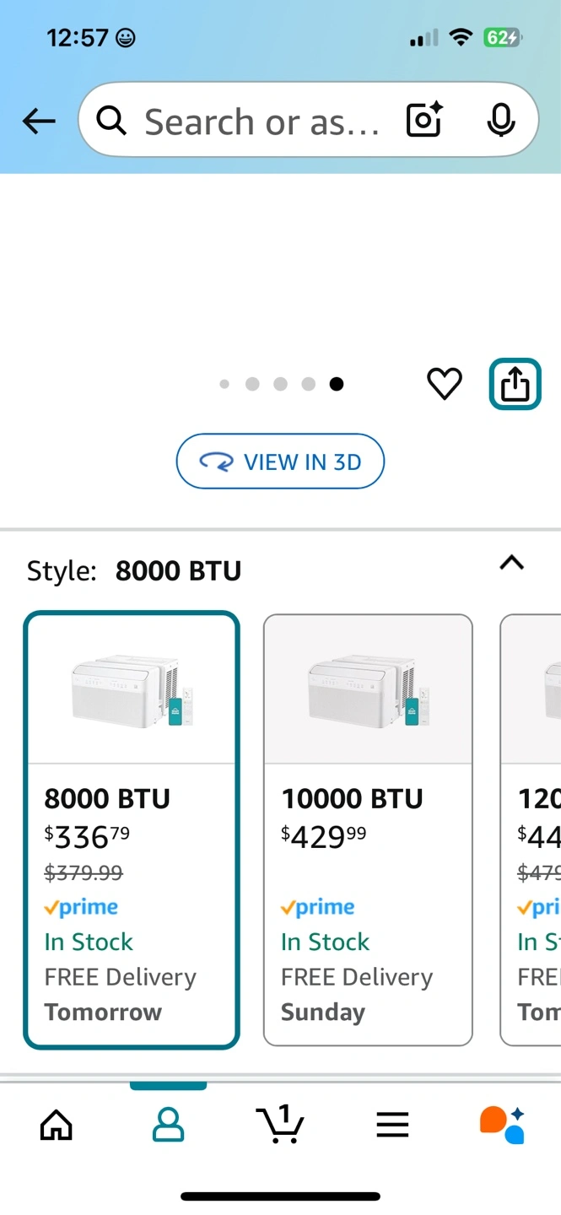Tap the search input field
Image resolution: width=561 pixels, height=1215 pixels.
[x=262, y=121]
